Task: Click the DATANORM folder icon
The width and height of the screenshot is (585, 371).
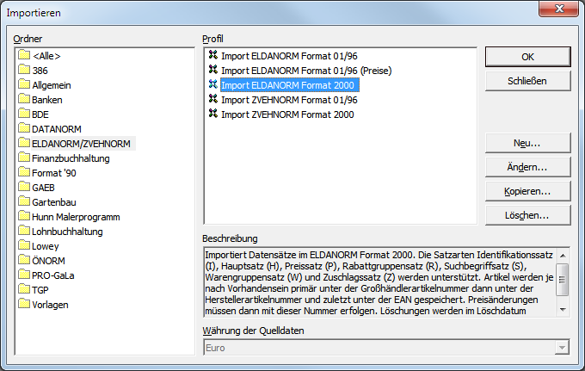Action: 23,129
